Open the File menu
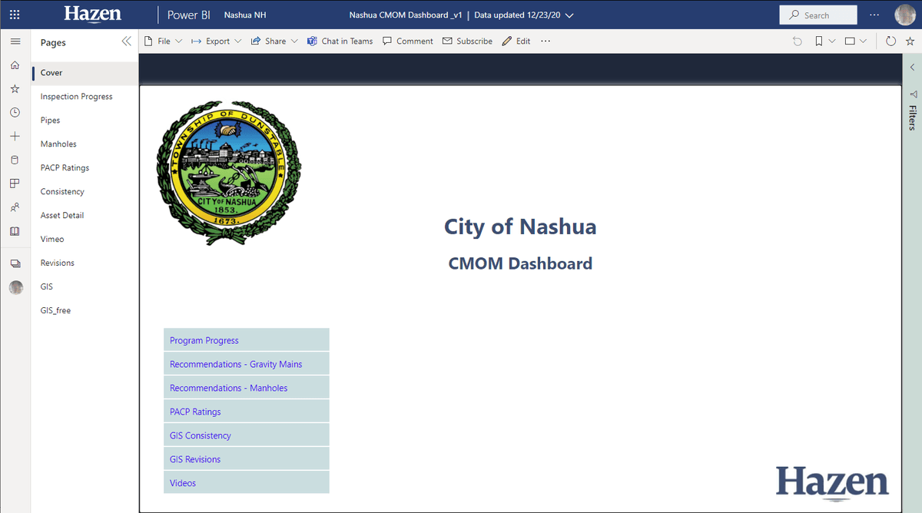Viewport: 922px width, 513px height. click(x=163, y=41)
